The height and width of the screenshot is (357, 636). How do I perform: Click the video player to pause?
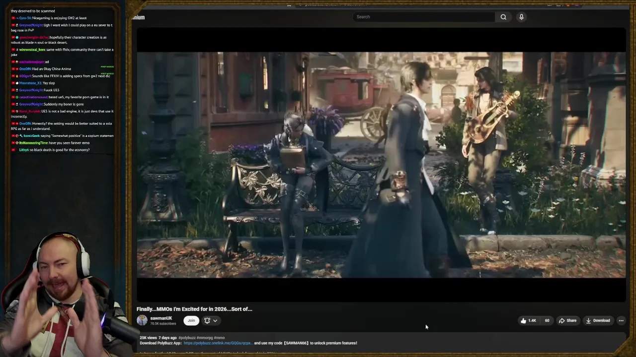point(381,165)
